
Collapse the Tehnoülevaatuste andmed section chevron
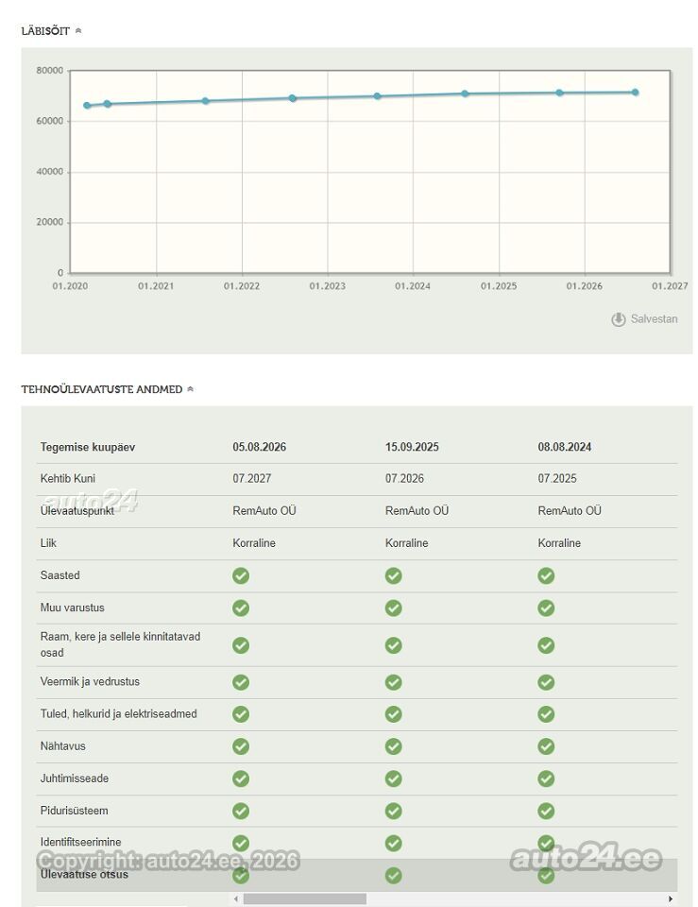coord(190,389)
